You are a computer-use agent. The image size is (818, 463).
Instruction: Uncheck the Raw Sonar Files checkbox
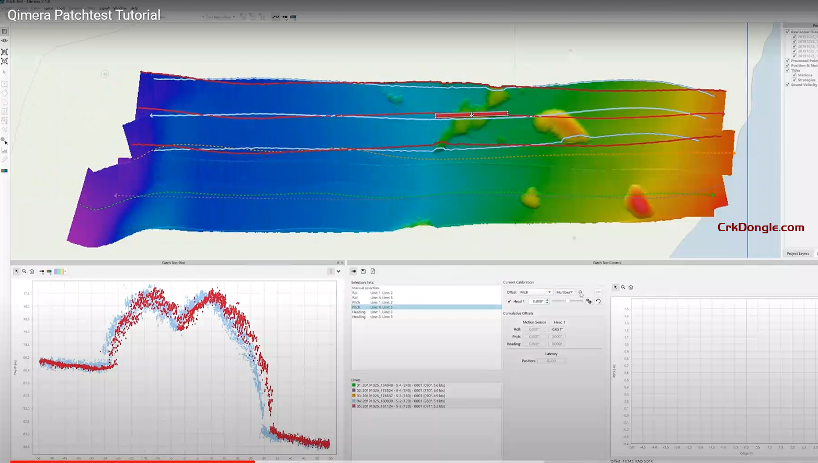point(787,31)
